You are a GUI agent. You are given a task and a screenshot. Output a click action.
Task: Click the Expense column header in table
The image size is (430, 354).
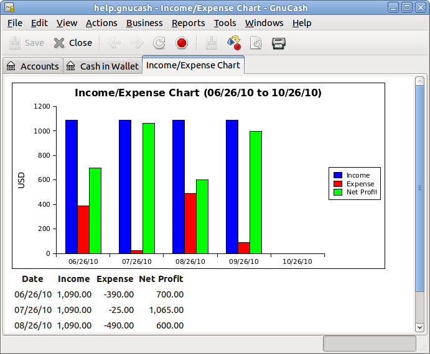pyautogui.click(x=115, y=279)
